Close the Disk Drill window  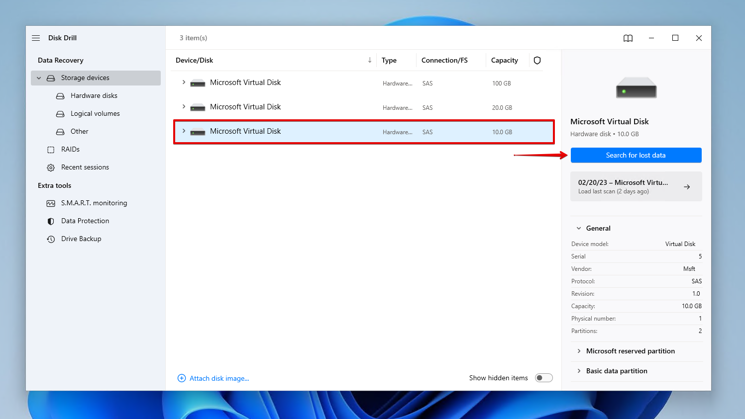tap(699, 38)
